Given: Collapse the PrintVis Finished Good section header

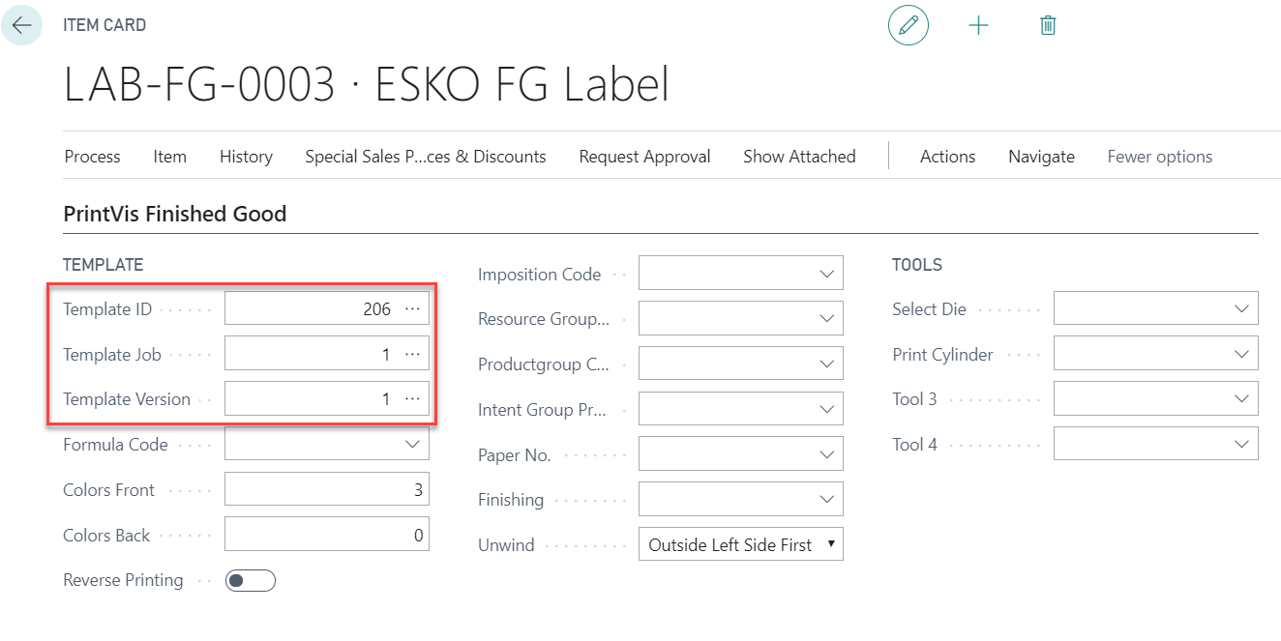Looking at the screenshot, I should pyautogui.click(x=175, y=214).
